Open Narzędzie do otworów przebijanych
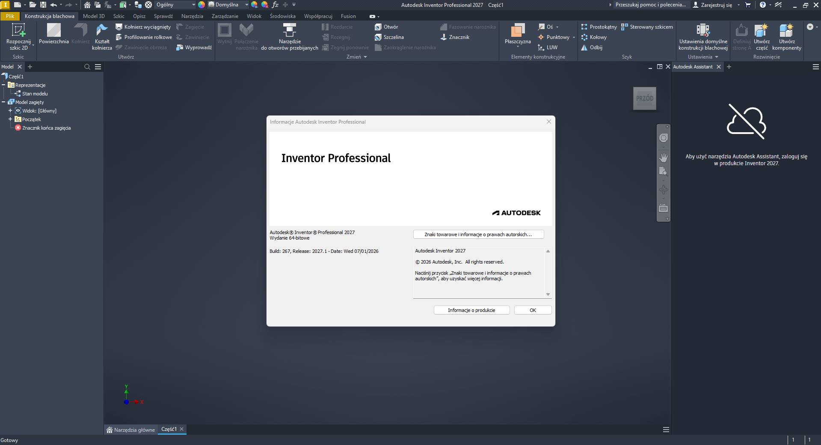The image size is (821, 445). click(x=290, y=37)
